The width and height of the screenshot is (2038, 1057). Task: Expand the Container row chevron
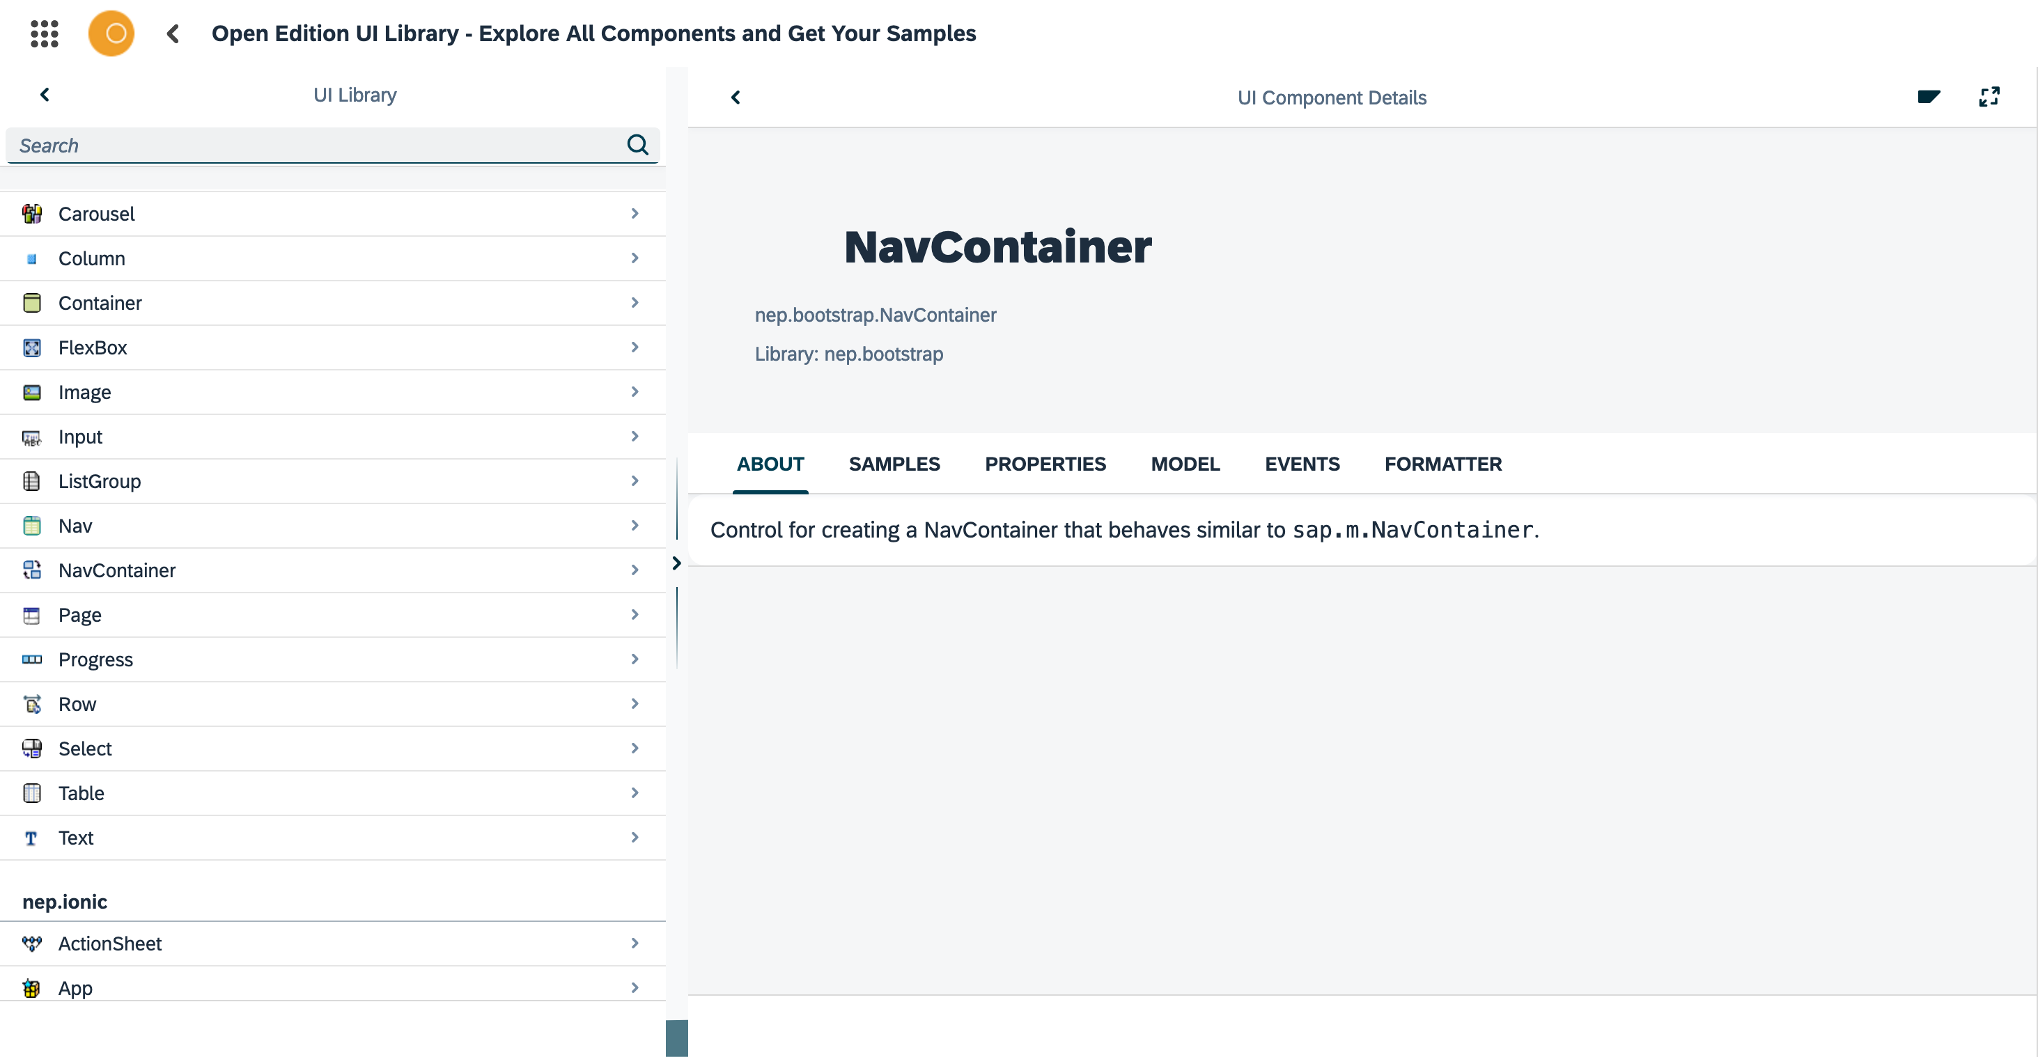[635, 303]
